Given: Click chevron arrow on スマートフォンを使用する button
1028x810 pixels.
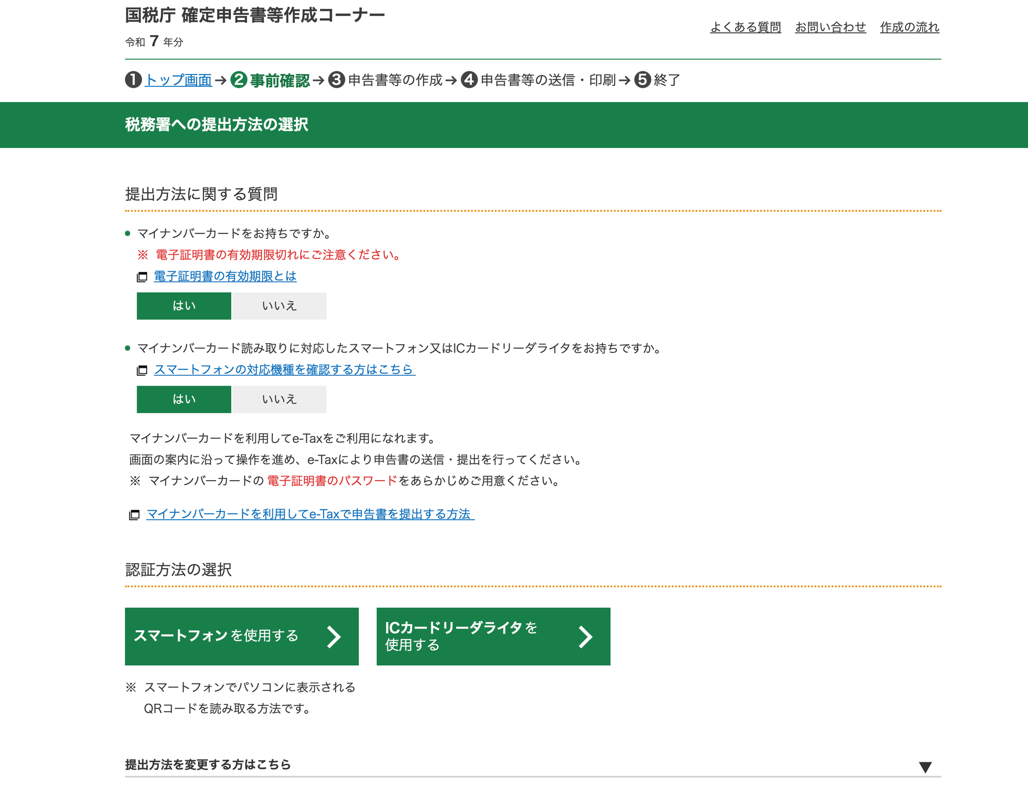Looking at the screenshot, I should (x=334, y=636).
